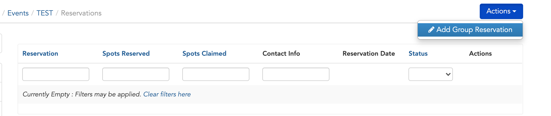Viewport: 551px width, 116px height.
Task: Click the Reservation Date column header
Action: [369, 53]
